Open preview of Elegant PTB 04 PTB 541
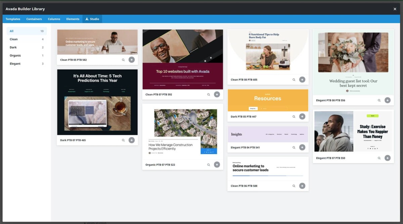 pos(294,147)
